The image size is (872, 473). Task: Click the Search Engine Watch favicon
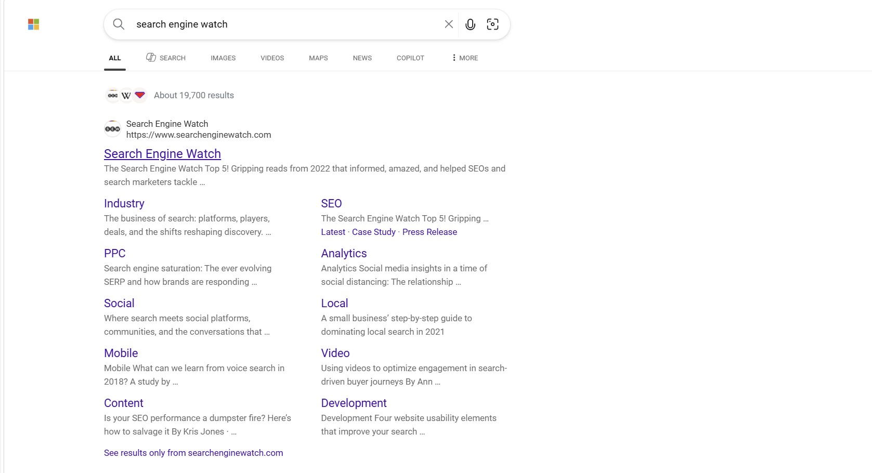tap(112, 129)
